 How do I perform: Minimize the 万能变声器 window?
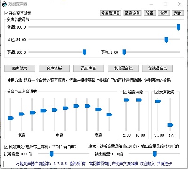(x=151, y=4)
